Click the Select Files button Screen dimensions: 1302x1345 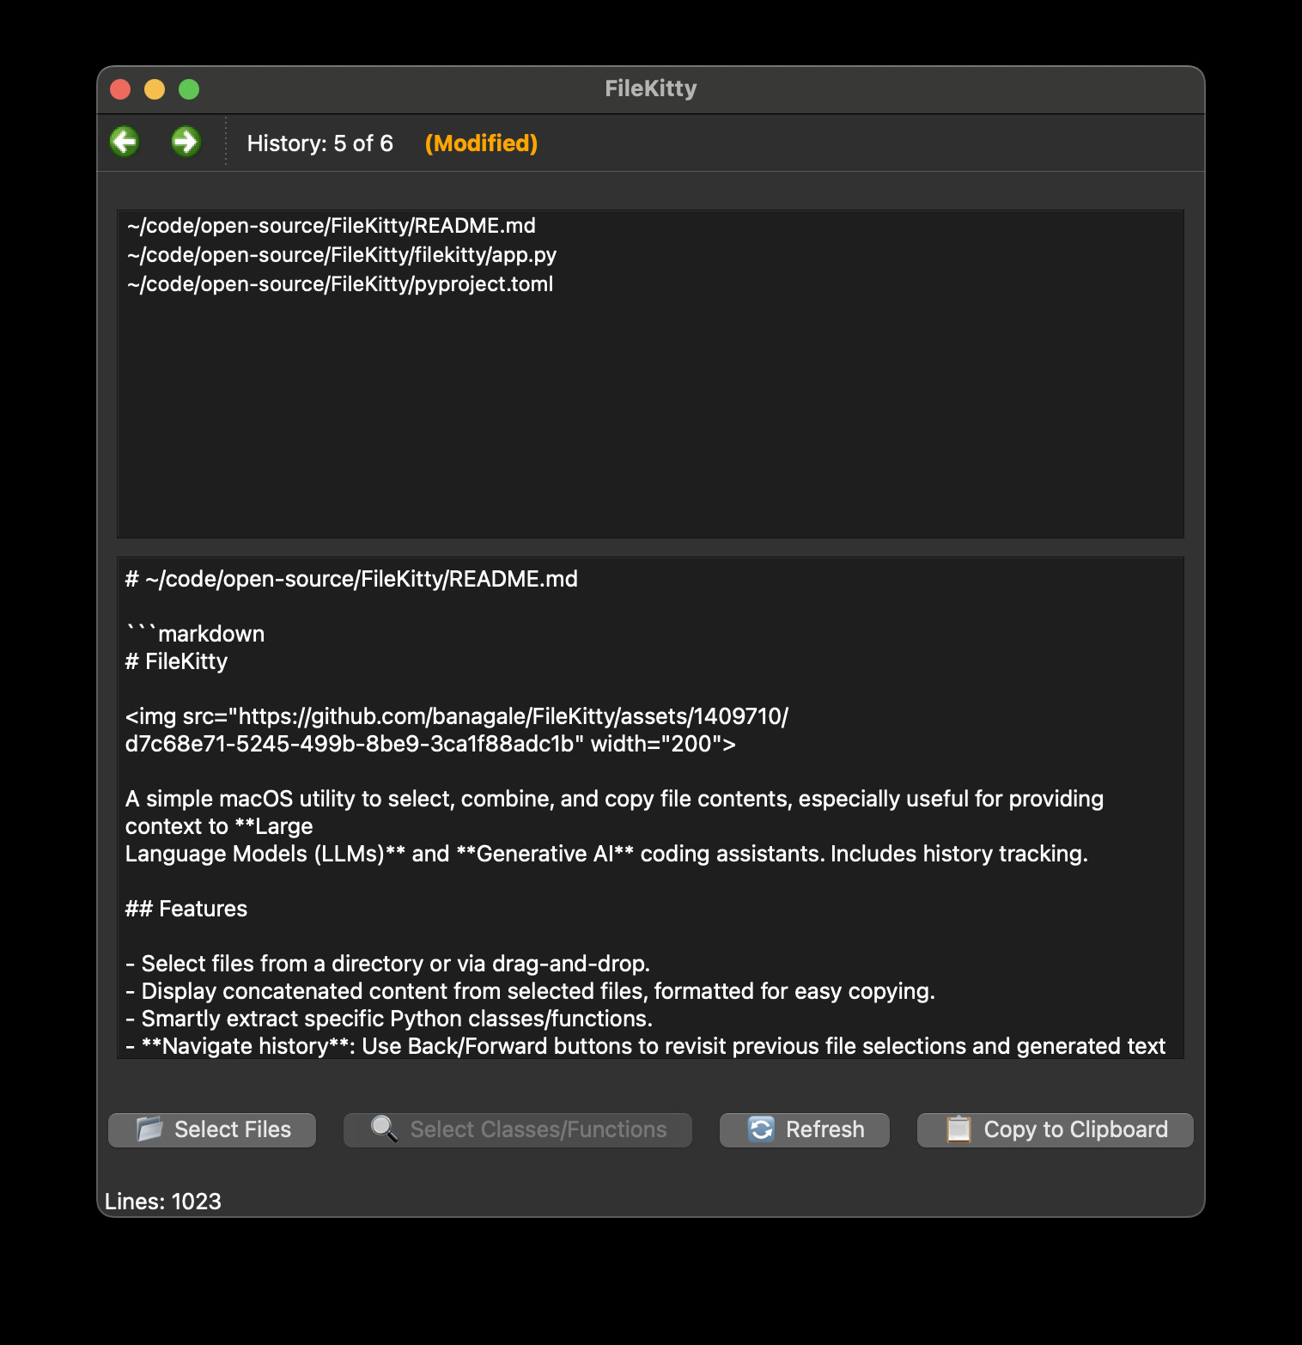tap(212, 1129)
